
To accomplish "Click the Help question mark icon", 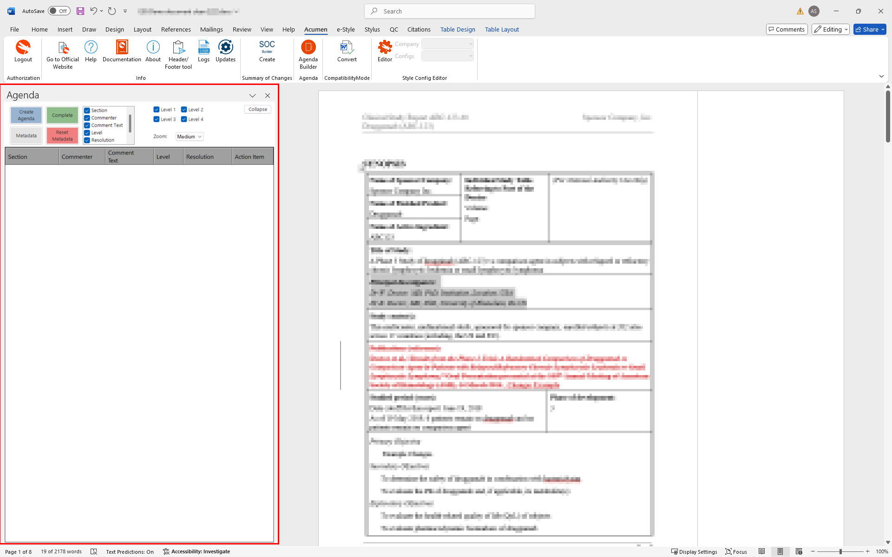I will point(91,47).
